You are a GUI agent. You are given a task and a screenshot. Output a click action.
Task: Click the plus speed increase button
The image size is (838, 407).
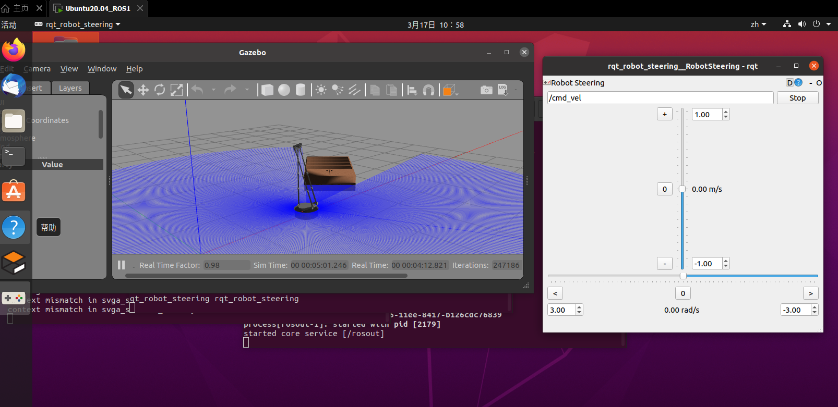coord(664,115)
